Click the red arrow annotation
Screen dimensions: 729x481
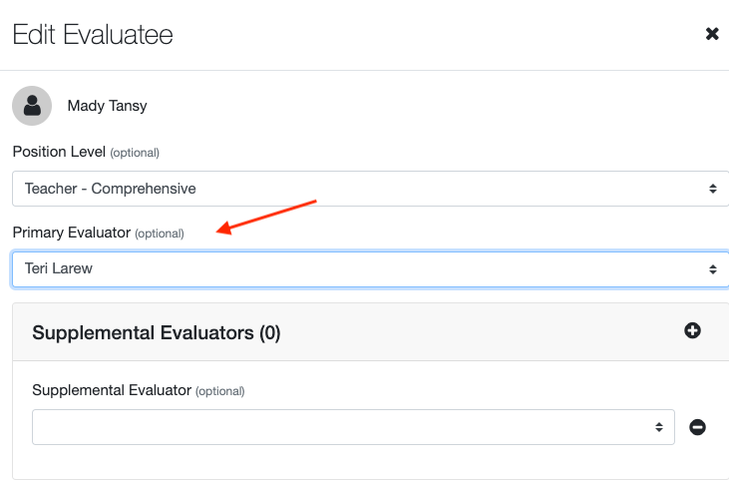(x=266, y=218)
